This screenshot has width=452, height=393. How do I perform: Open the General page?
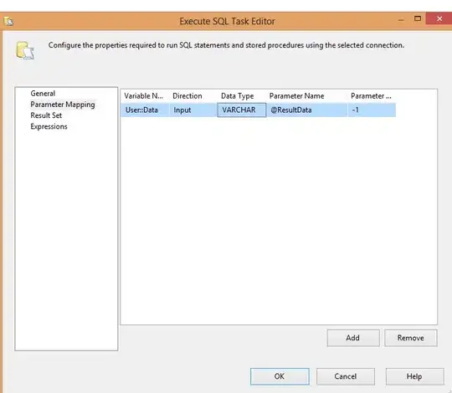pyautogui.click(x=43, y=94)
